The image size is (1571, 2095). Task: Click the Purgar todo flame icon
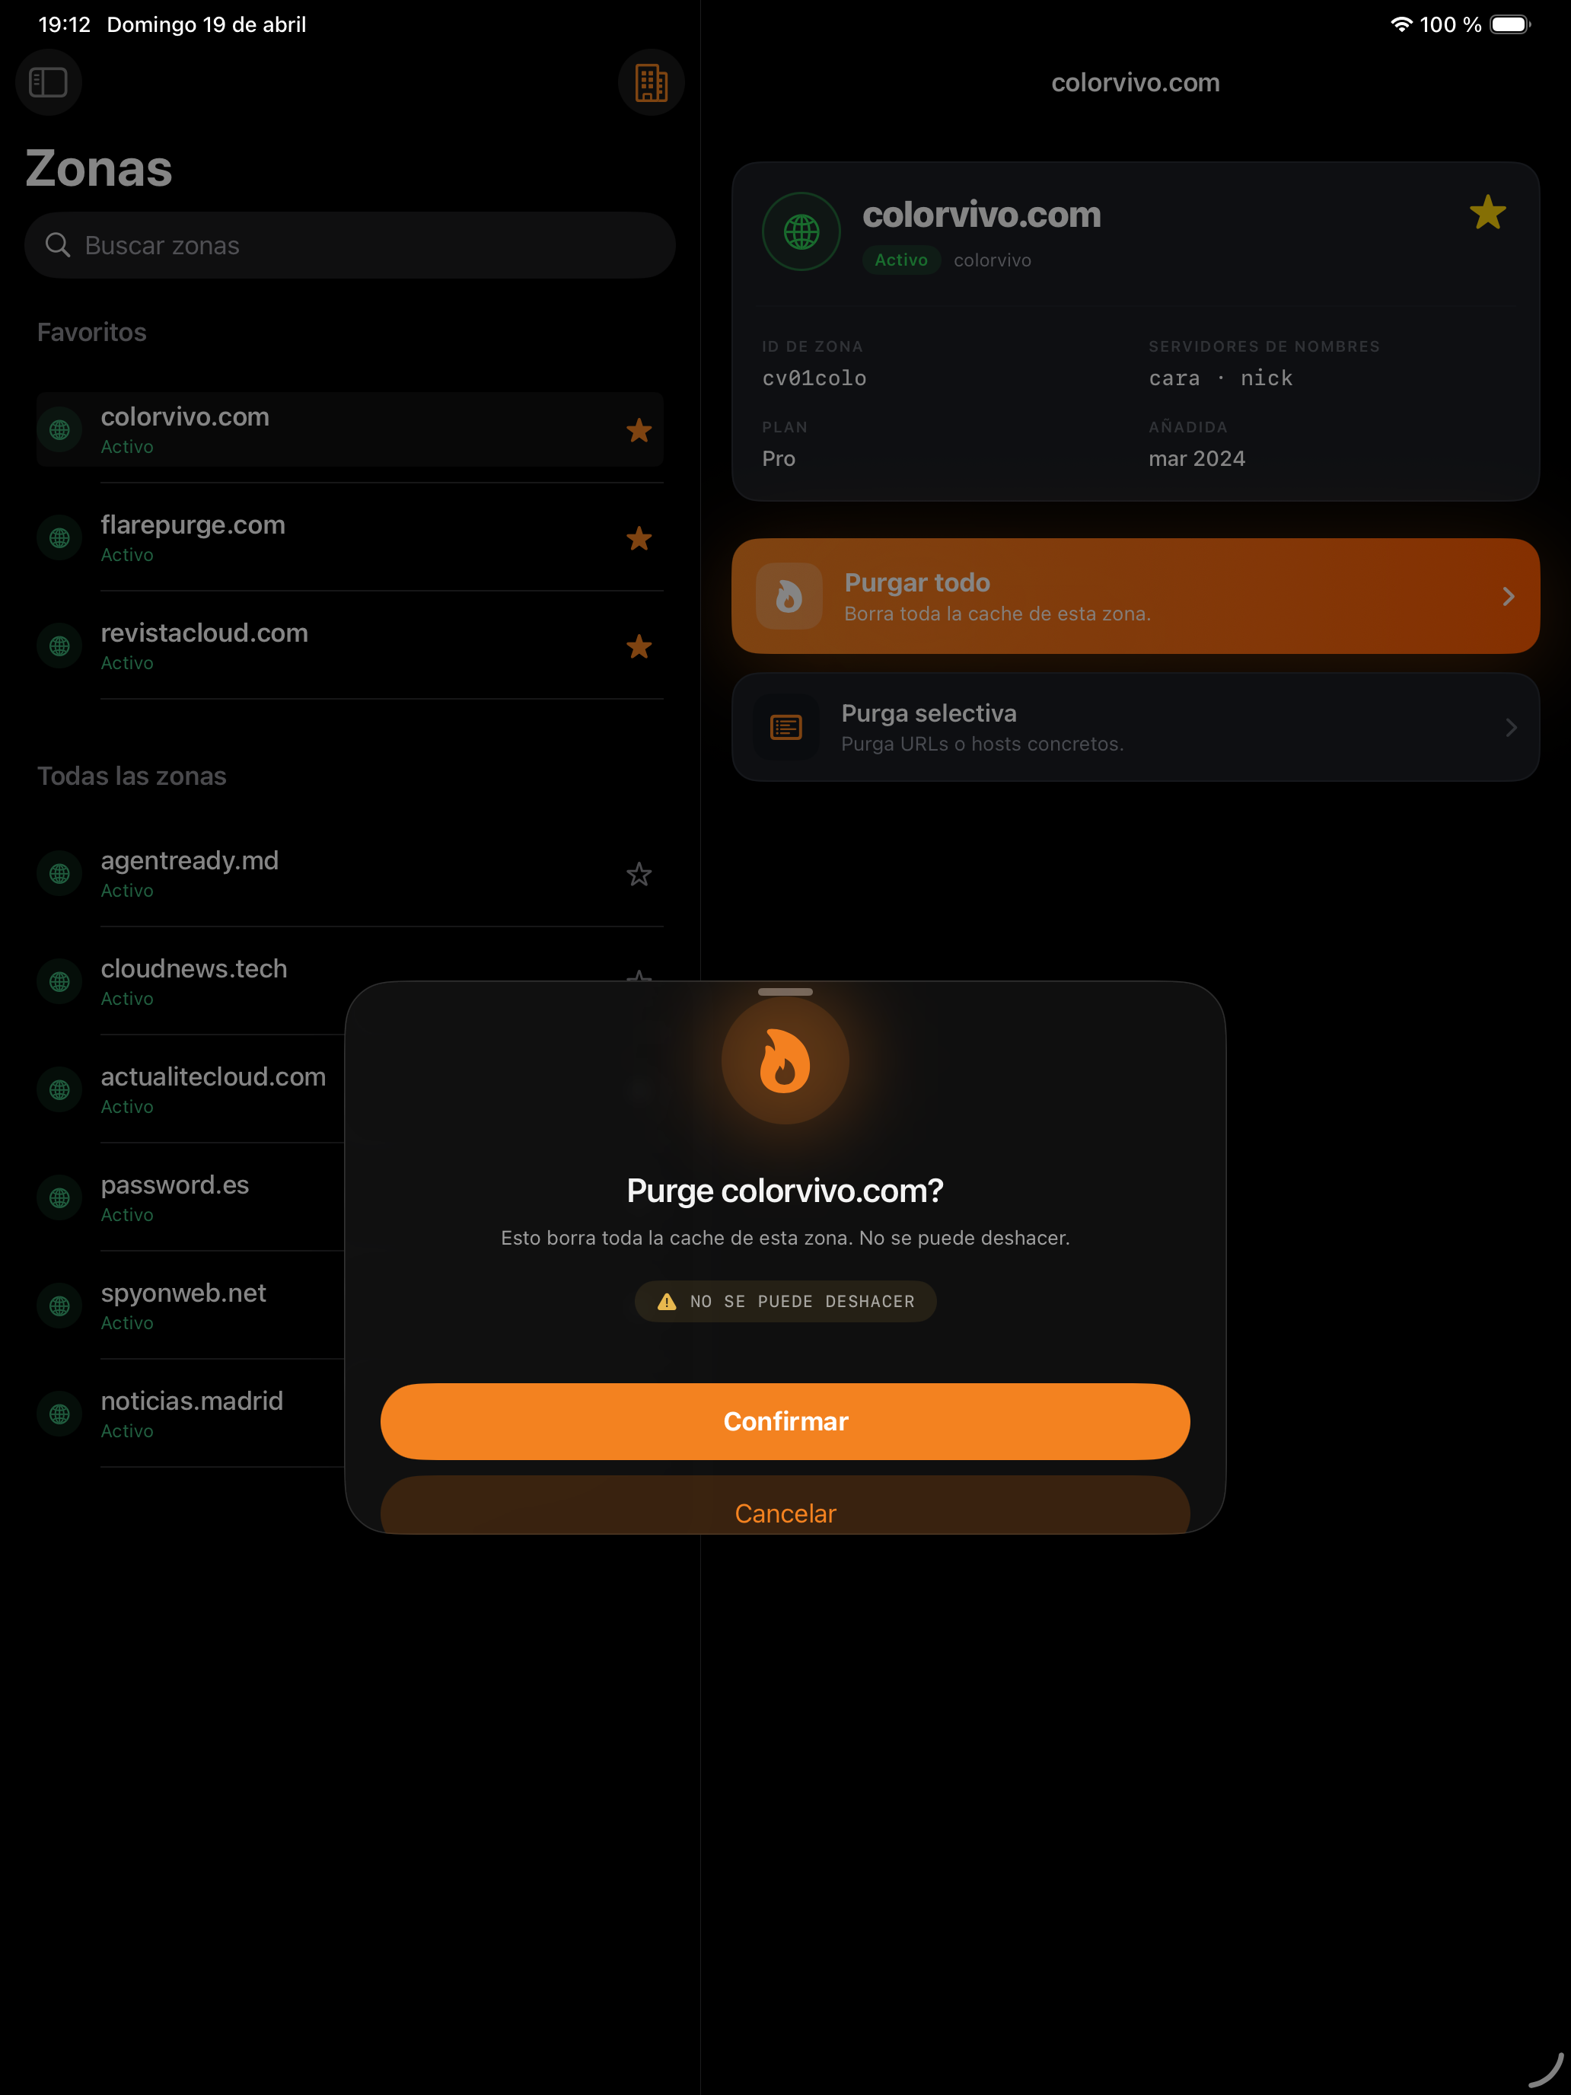(x=789, y=597)
